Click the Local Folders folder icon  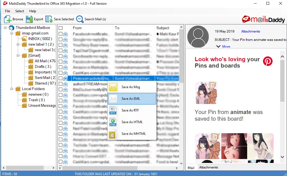(18, 89)
